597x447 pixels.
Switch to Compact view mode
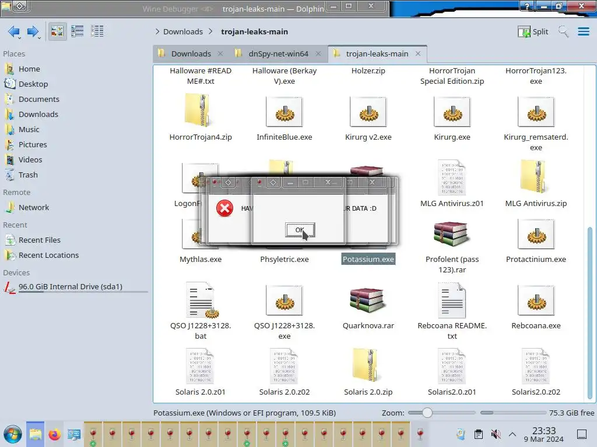[78, 31]
